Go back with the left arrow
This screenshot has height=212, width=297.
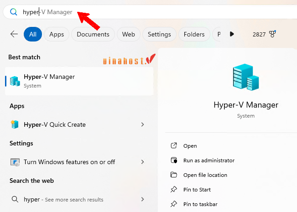[14, 34]
